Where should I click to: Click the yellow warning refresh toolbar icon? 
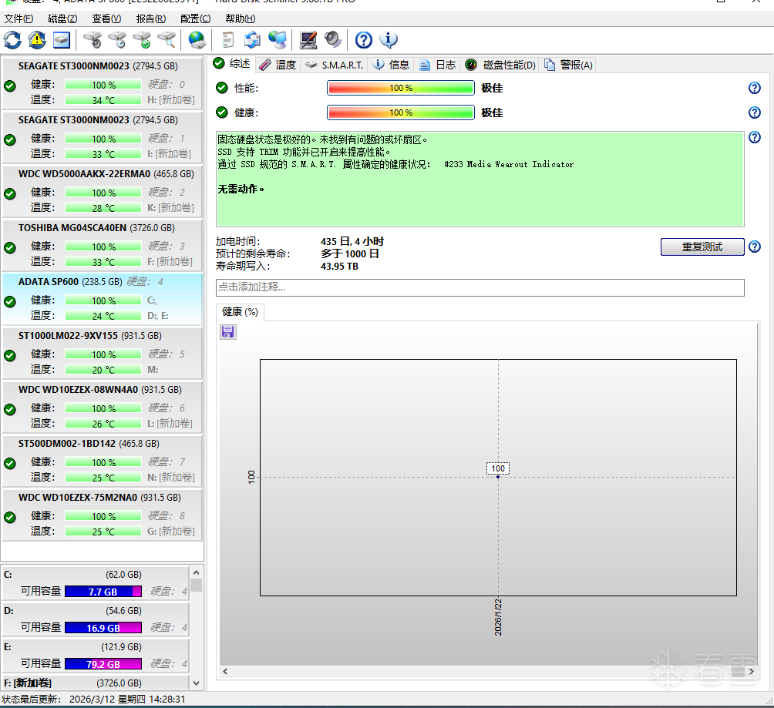click(x=36, y=40)
